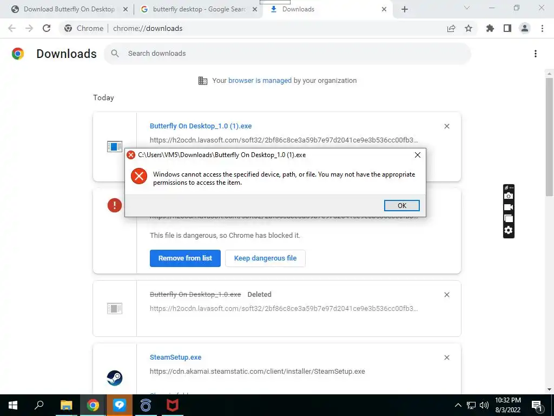Switch to Download Butterfly On Desktop tab
Image resolution: width=554 pixels, height=416 pixels.
click(69, 9)
